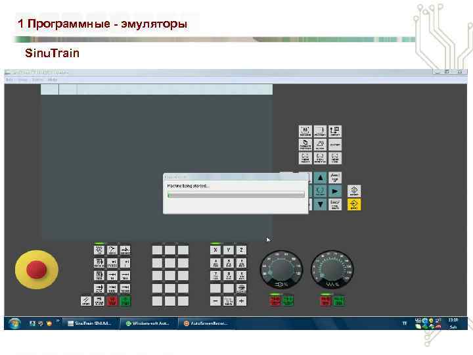Screen dimensions: 473x355
Task: Click the cursor up arrow key
Action: tap(320, 177)
